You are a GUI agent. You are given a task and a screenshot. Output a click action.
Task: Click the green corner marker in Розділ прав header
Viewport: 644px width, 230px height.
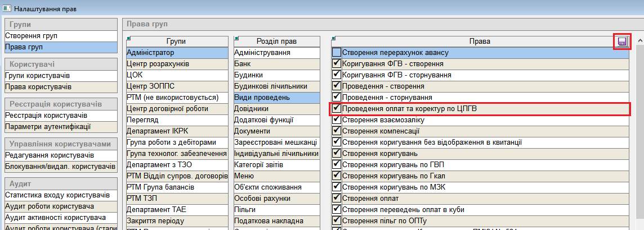tap(236, 38)
